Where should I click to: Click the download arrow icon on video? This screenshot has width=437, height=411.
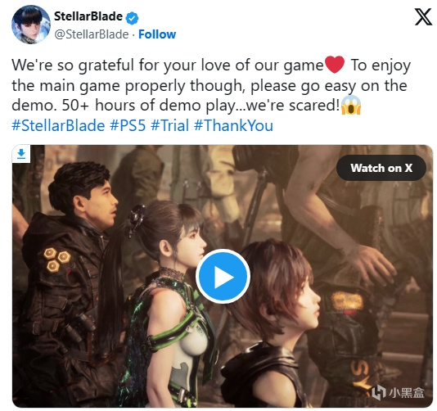[21, 154]
